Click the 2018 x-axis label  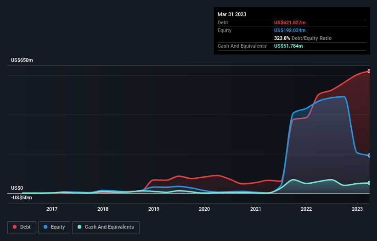tap(103, 209)
